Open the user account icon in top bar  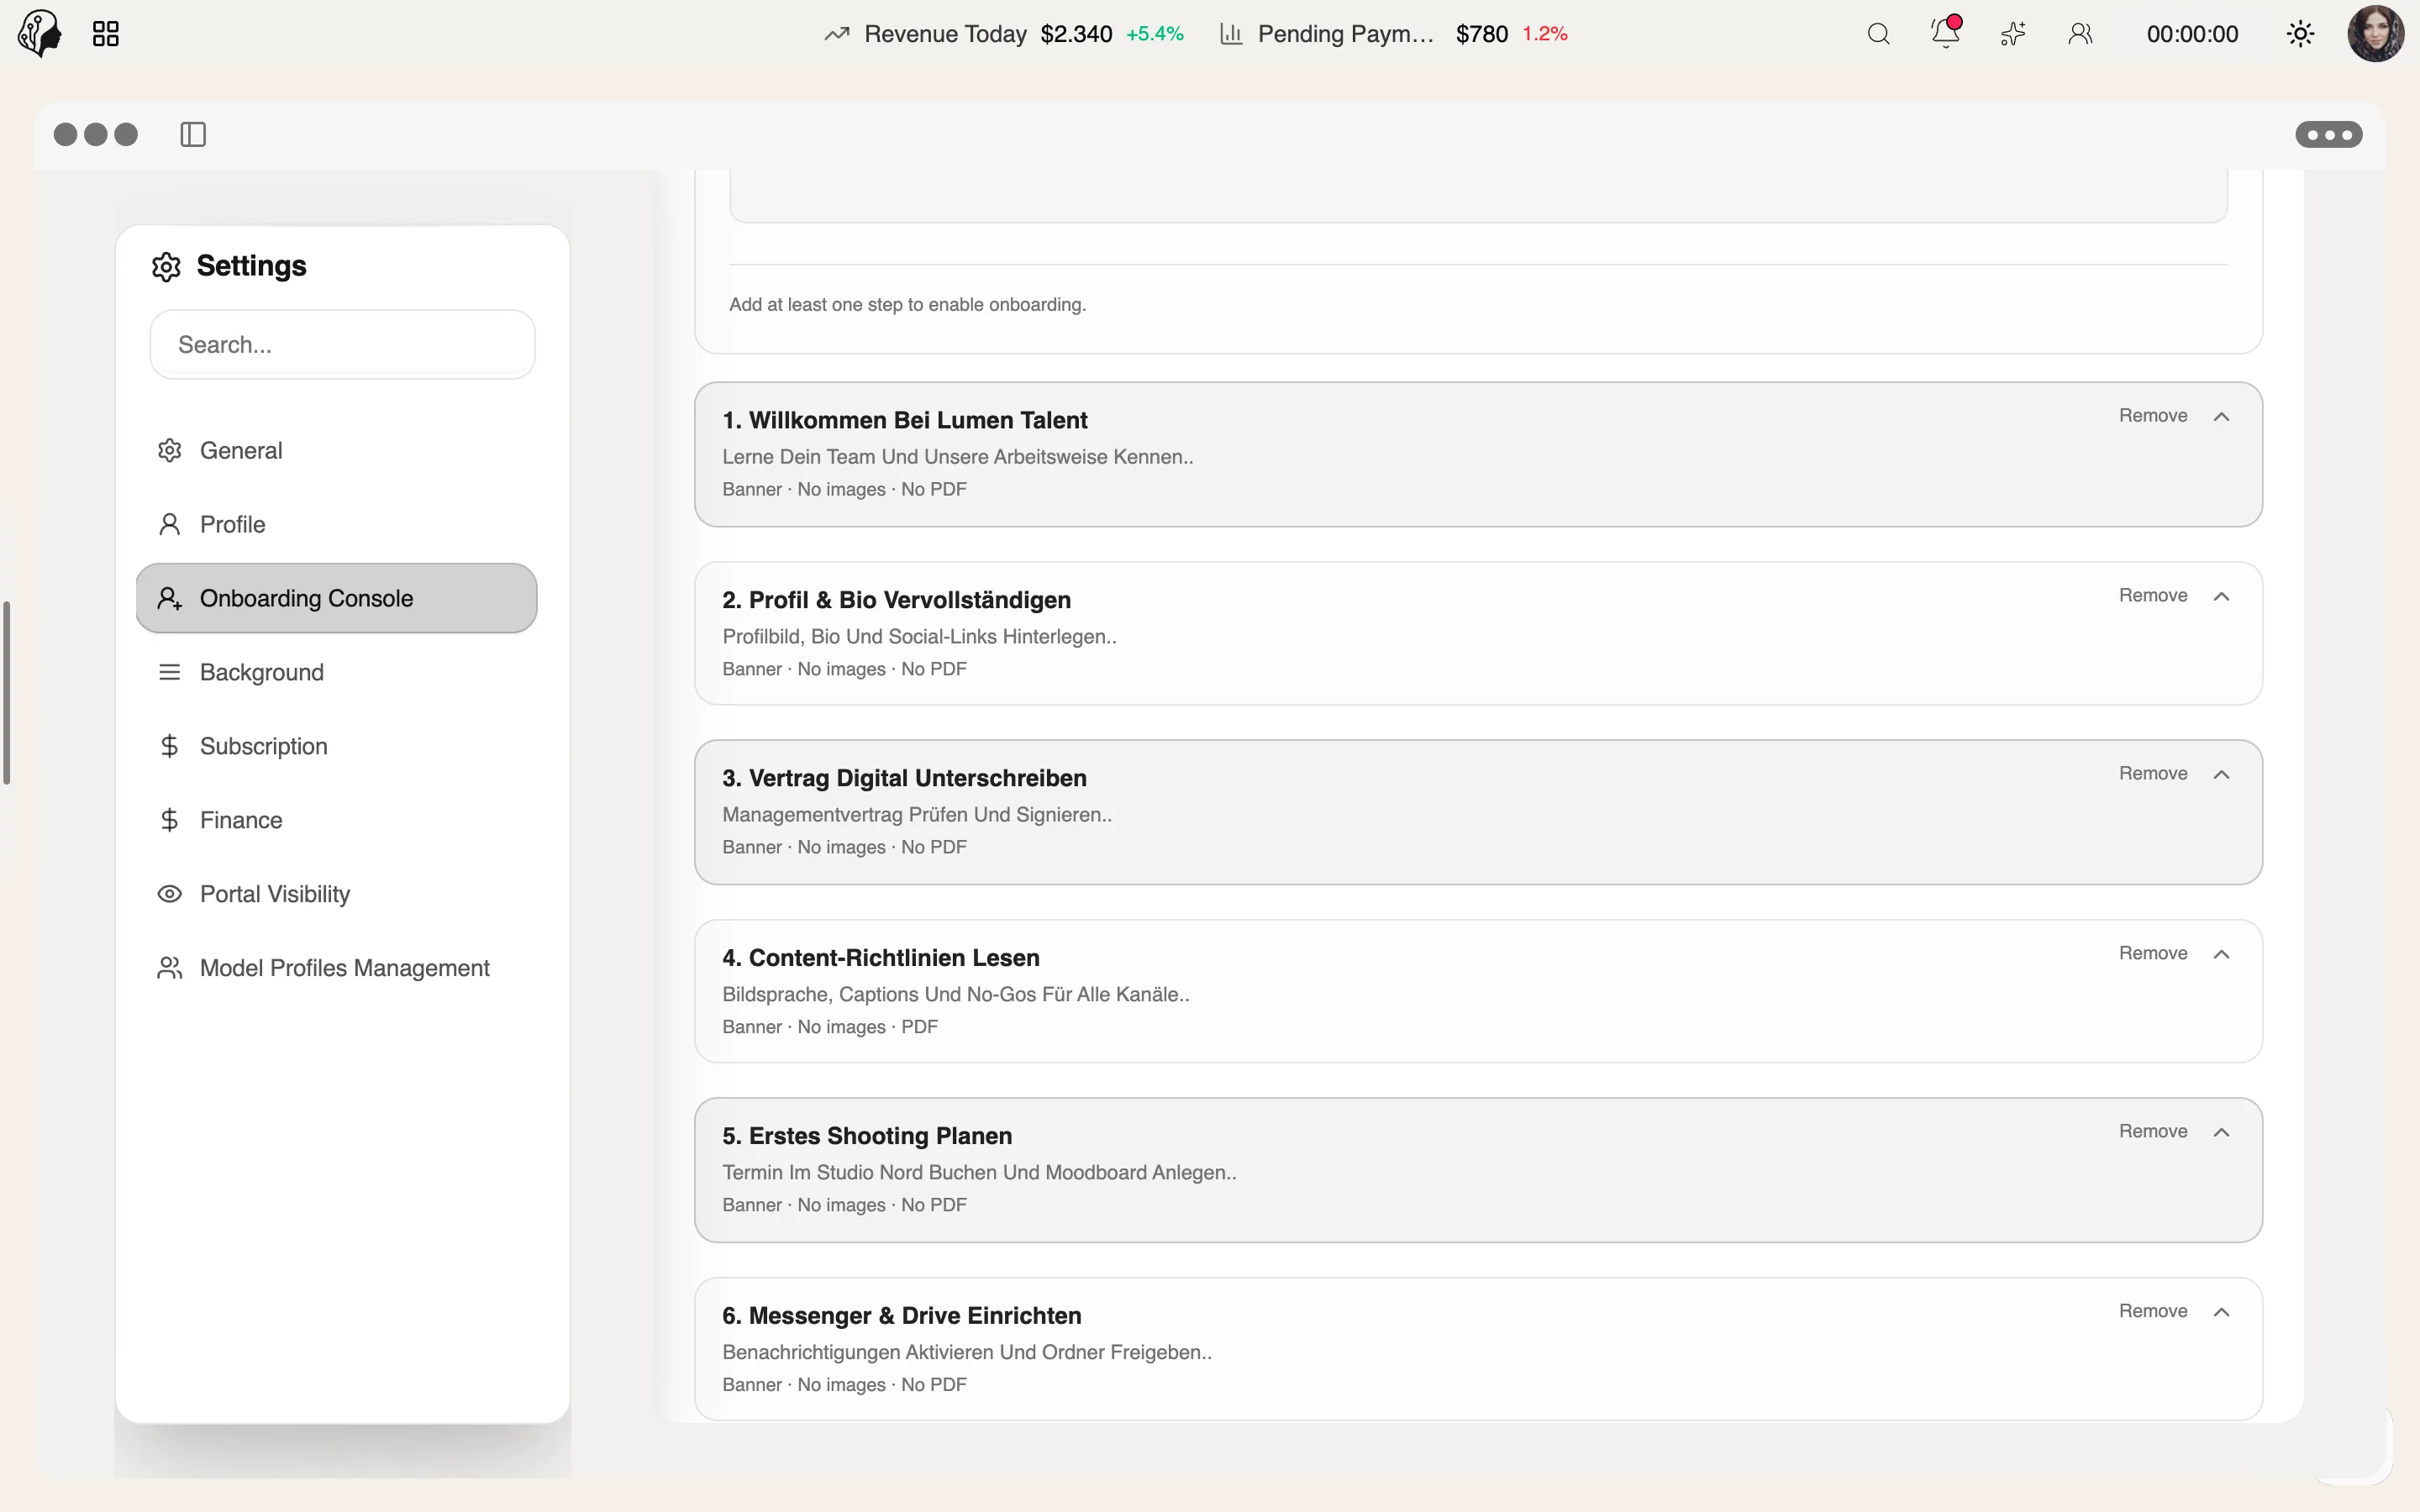coord(2080,34)
